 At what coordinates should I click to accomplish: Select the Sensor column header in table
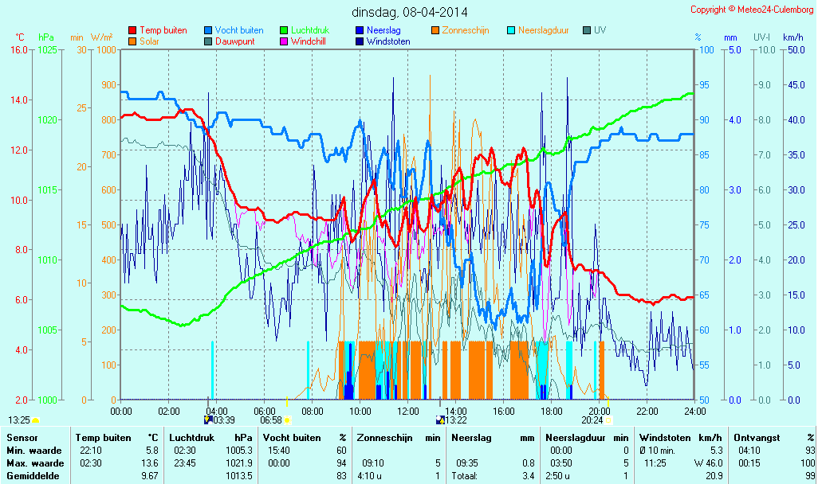[x=22, y=437]
